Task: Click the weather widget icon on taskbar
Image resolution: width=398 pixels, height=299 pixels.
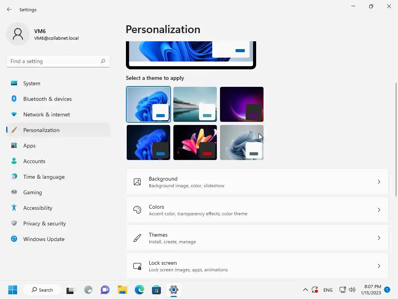Action: (88, 290)
